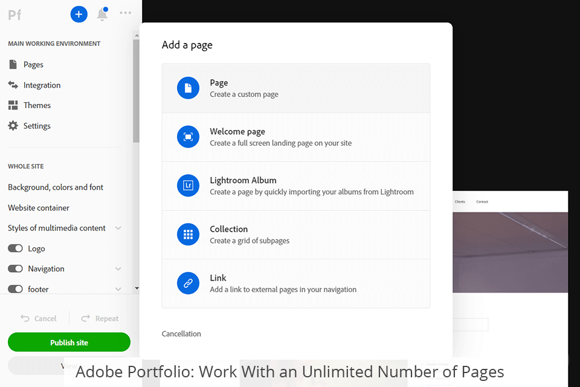Open Themes in the sidebar
The image size is (580, 387).
37,105
